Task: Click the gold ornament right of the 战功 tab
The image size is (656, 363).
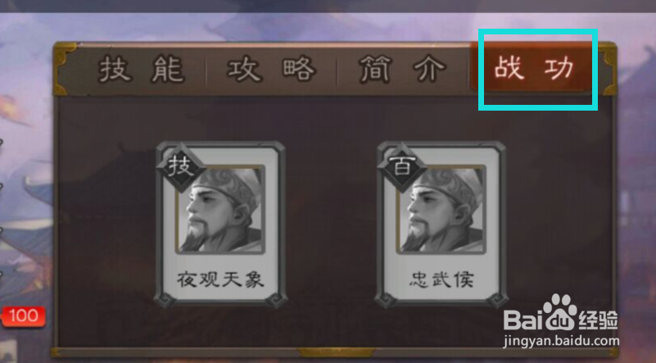Action: click(x=608, y=69)
